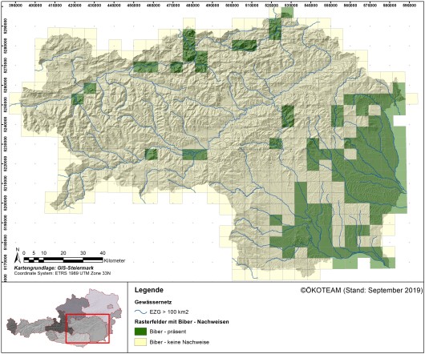Click the Legende heading
This screenshot has height=354, width=425.
point(149,290)
